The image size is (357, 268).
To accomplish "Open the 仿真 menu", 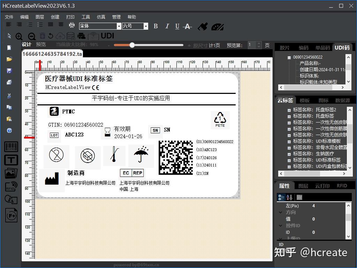I will (101, 17).
